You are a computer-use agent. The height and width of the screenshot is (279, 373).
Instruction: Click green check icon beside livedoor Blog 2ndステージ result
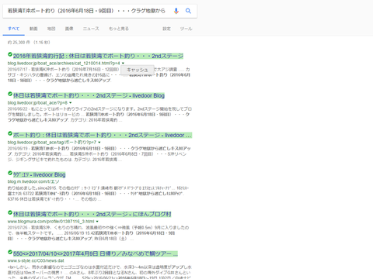click(x=10, y=94)
